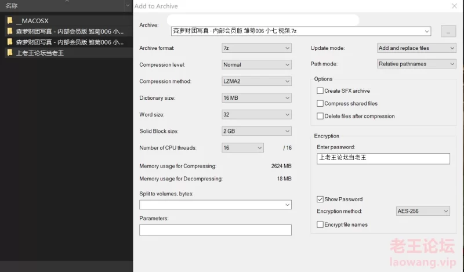Screen dimensions: 464x272
Task: Change the Dictionary size dropdown
Action: tap(256, 99)
